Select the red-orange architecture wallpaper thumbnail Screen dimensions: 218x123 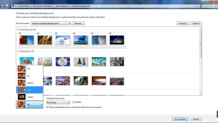click(x=27, y=40)
